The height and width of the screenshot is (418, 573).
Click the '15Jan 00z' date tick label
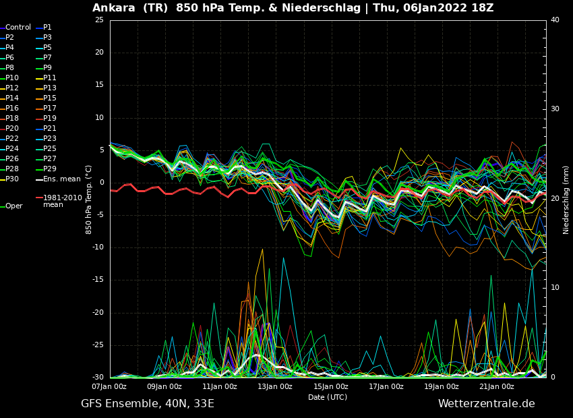pyautogui.click(x=331, y=386)
